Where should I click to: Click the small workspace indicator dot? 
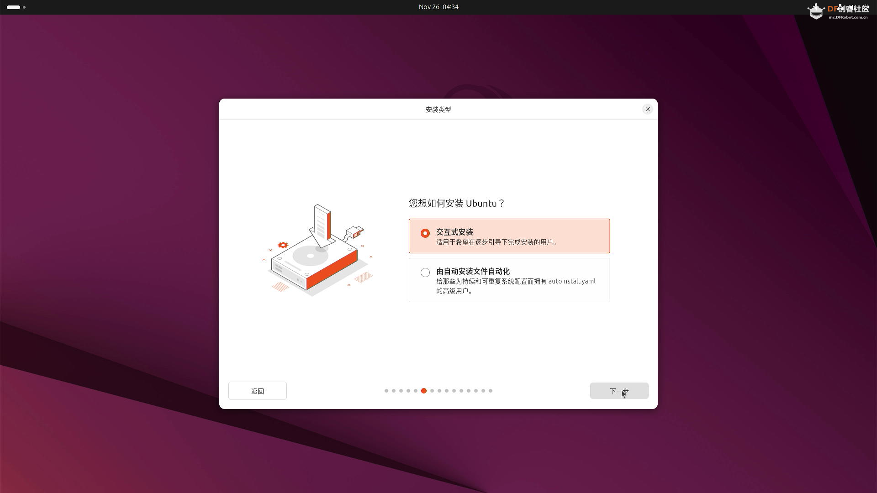[24, 7]
